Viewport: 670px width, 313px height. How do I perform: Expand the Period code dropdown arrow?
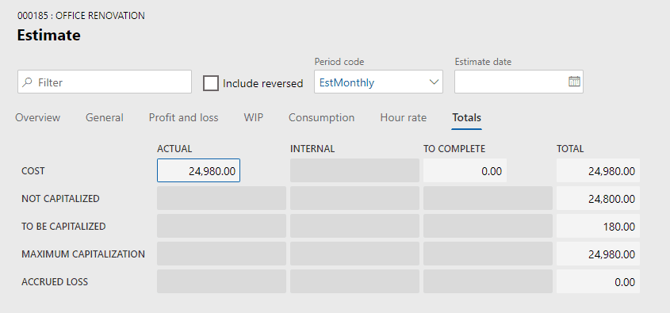coord(434,82)
